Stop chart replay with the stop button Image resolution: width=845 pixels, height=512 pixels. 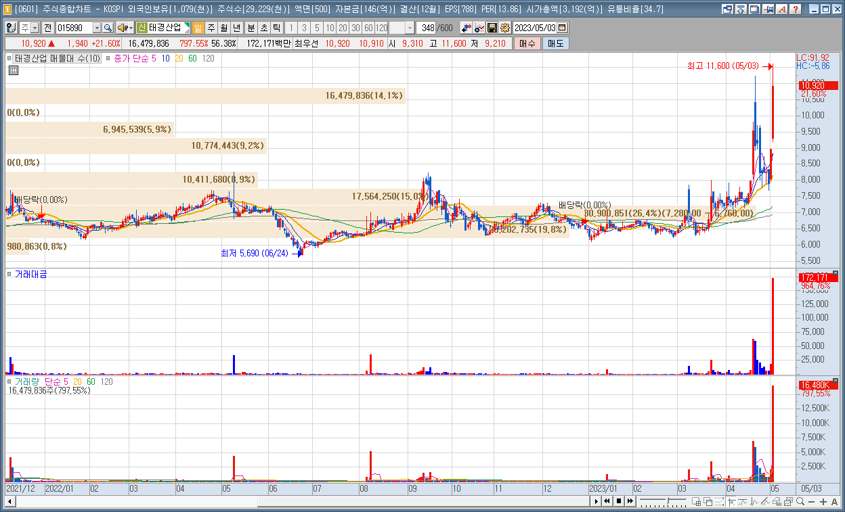click(x=619, y=501)
